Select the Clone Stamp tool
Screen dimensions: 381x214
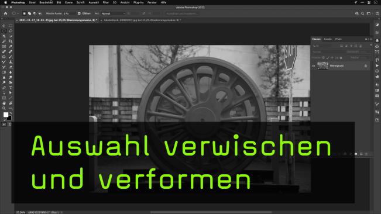[x=11, y=62]
